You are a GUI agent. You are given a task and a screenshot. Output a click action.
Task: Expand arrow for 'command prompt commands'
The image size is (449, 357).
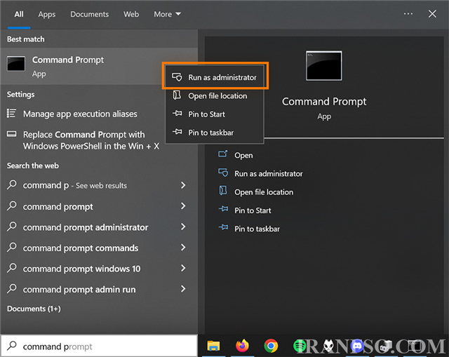tap(183, 248)
